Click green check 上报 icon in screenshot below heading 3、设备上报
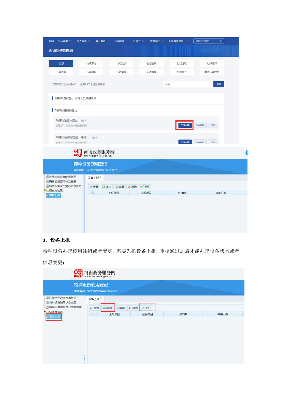 143,308
